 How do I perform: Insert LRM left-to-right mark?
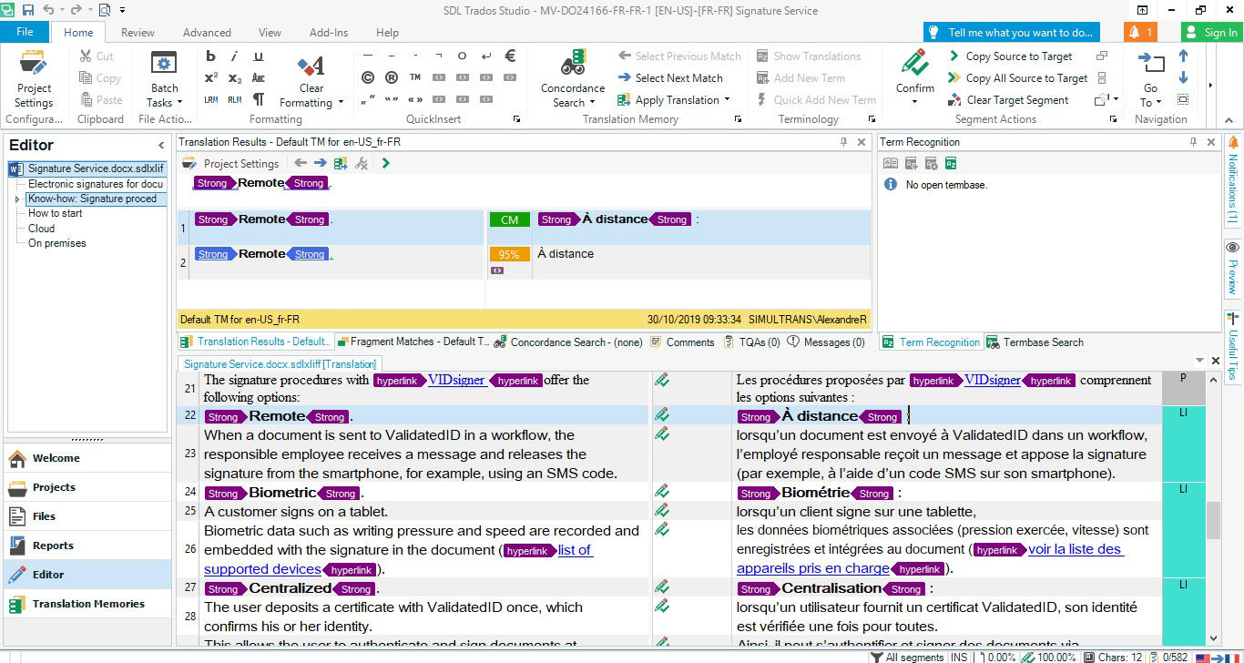pos(210,100)
